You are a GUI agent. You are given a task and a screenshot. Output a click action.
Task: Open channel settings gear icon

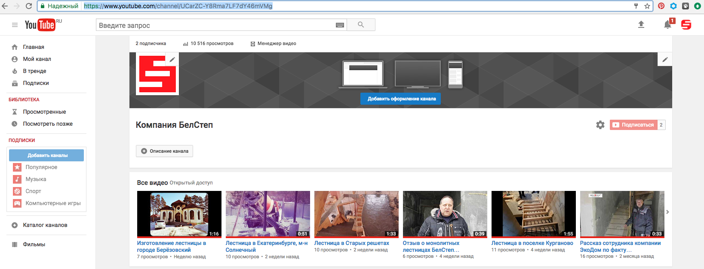[600, 125]
